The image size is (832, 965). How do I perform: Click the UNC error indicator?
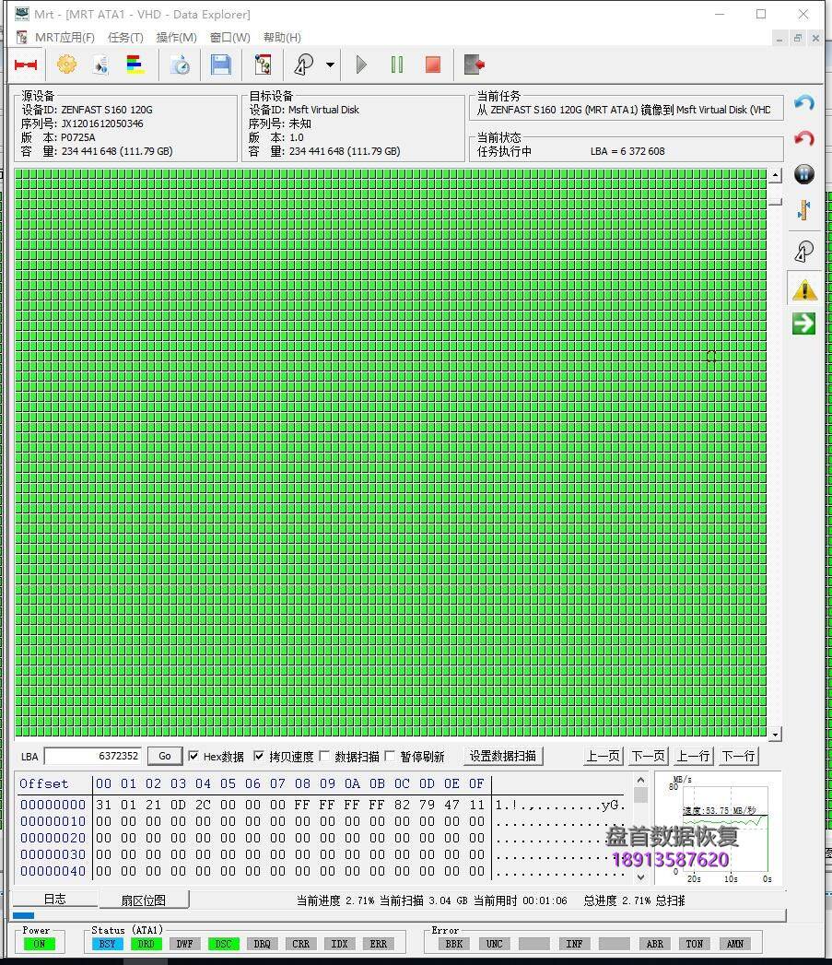(494, 944)
